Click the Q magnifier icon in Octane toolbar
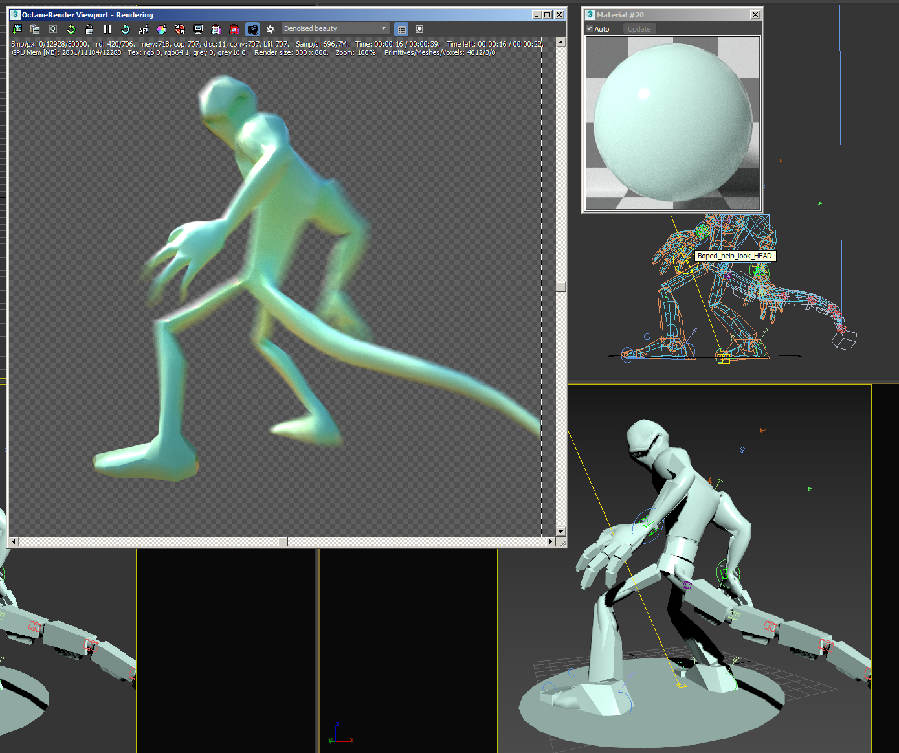Viewport: 899px width, 753px height. [x=53, y=29]
